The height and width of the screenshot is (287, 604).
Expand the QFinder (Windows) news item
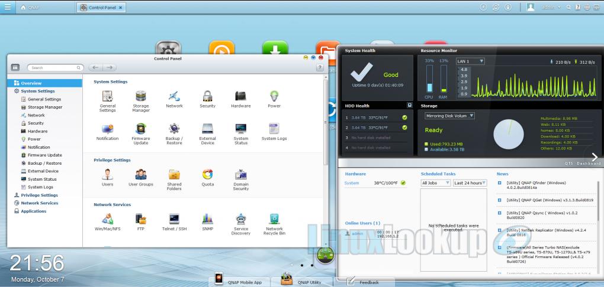(x=499, y=183)
